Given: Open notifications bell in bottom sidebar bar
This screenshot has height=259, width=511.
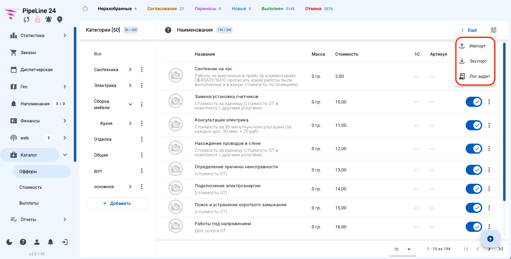Looking at the screenshot, I should point(50,242).
